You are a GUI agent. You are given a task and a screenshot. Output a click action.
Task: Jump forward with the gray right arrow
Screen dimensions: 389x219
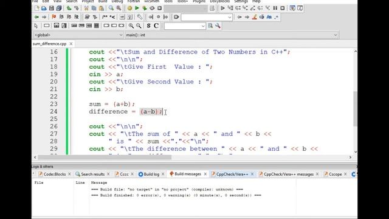click(44, 17)
